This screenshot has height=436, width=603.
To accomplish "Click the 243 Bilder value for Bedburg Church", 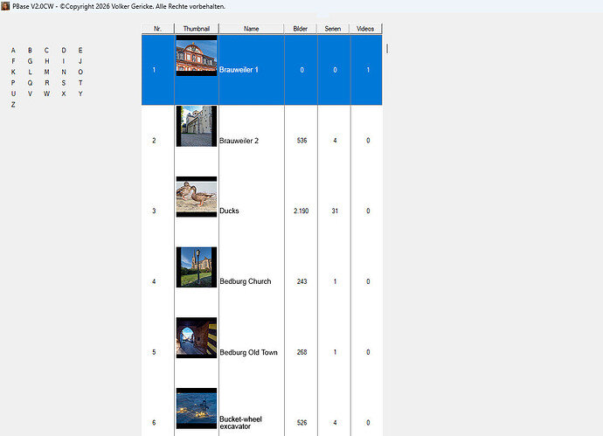I will coord(301,281).
